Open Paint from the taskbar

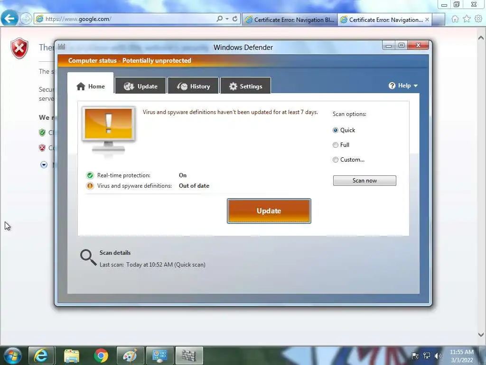coord(130,355)
